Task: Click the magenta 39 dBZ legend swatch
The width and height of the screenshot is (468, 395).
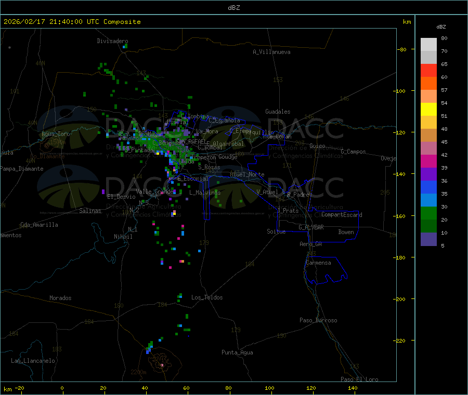Action: (428, 161)
